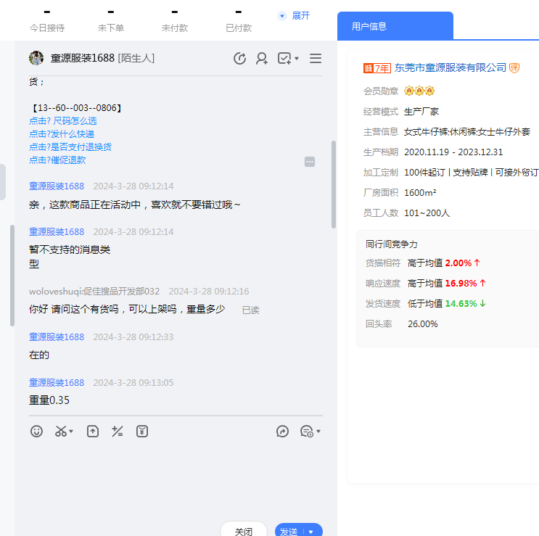The height and width of the screenshot is (536, 539).
Task: Open the emoji picker in chat toolbar
Action: (x=36, y=431)
